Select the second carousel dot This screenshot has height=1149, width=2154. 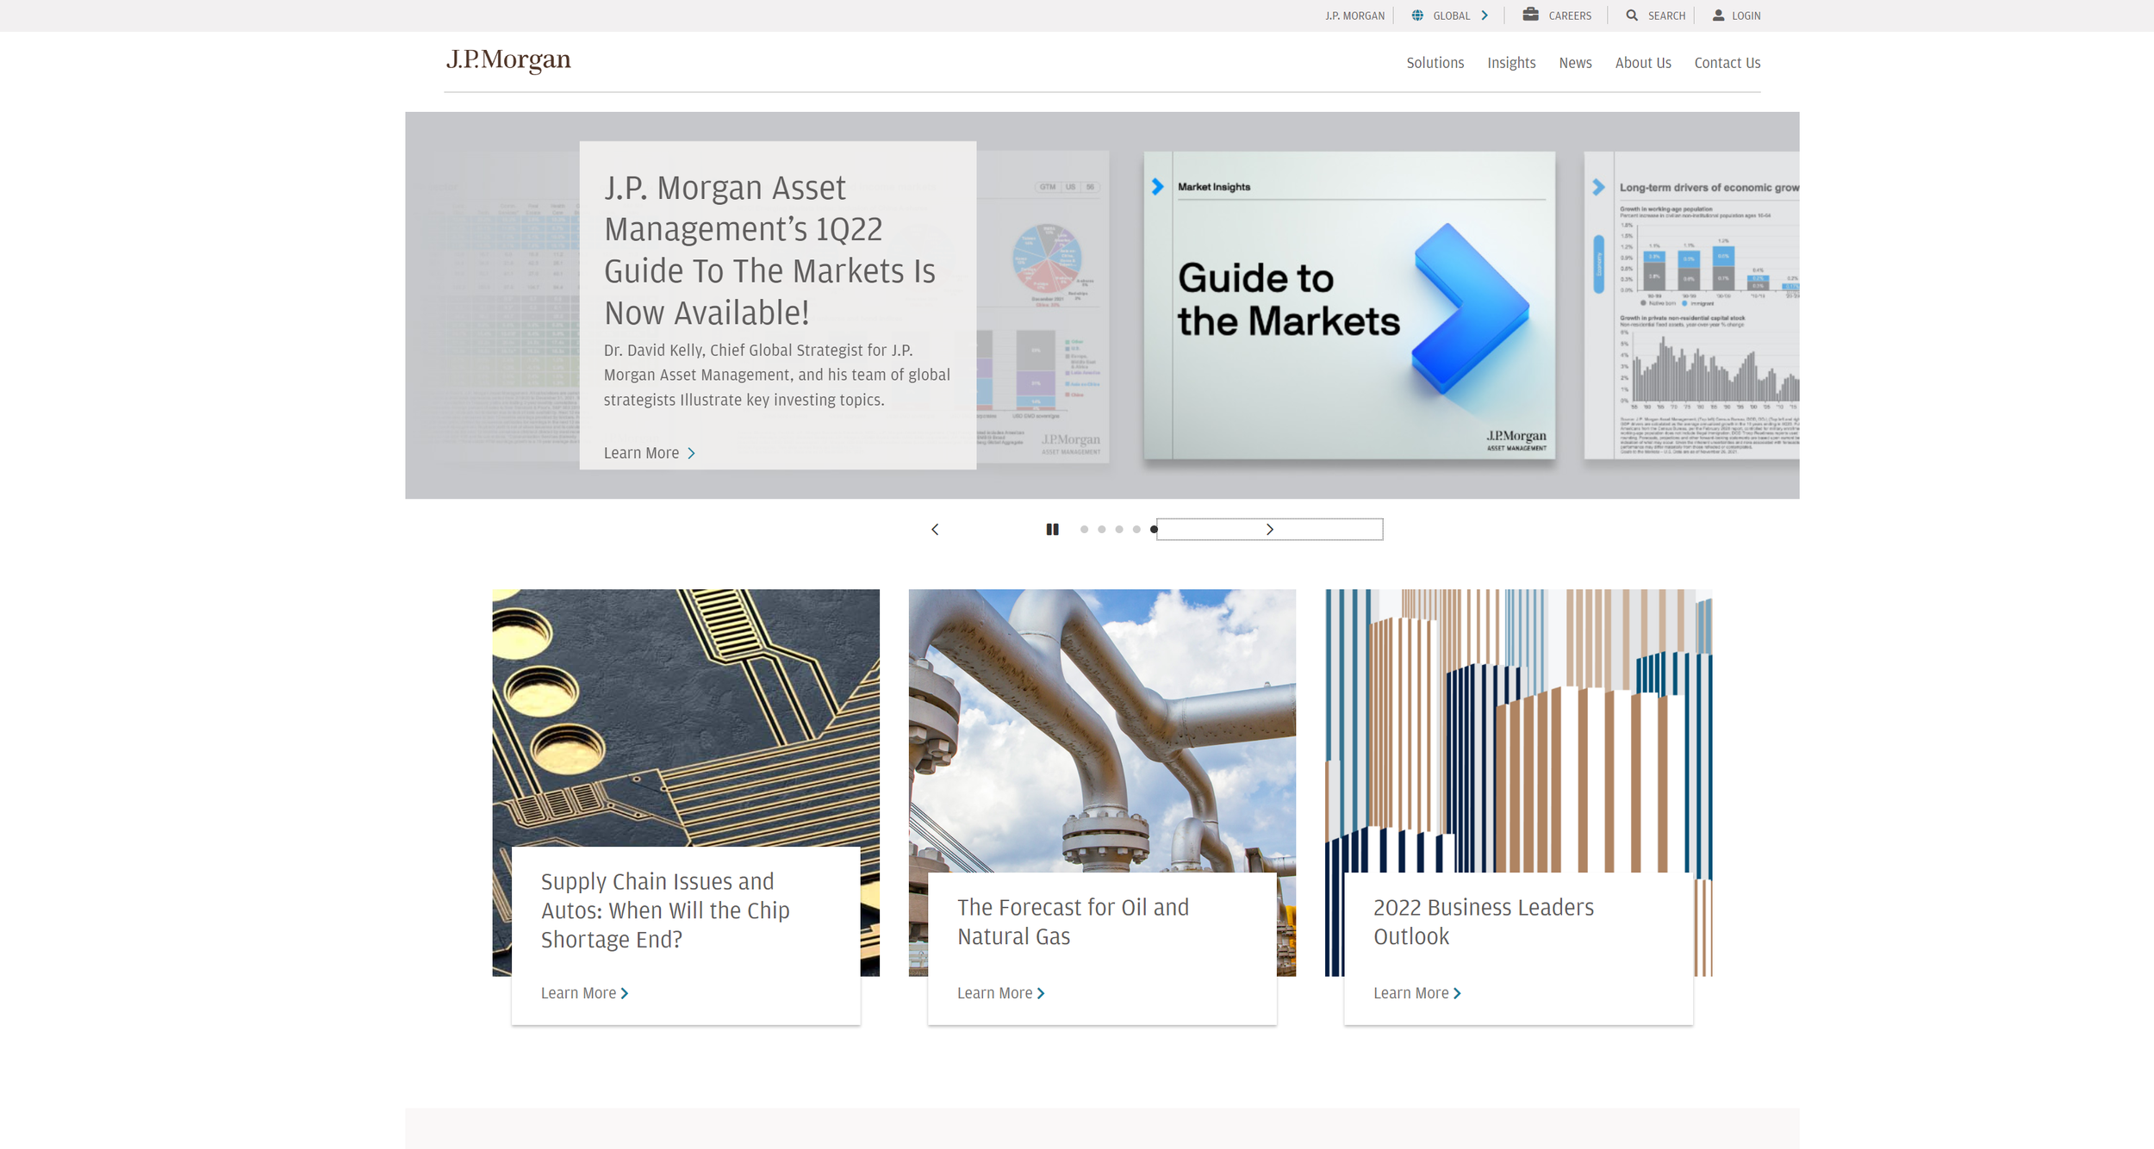(x=1101, y=530)
